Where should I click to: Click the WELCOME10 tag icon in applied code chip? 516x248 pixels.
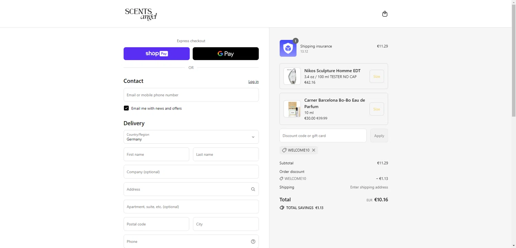click(x=284, y=150)
